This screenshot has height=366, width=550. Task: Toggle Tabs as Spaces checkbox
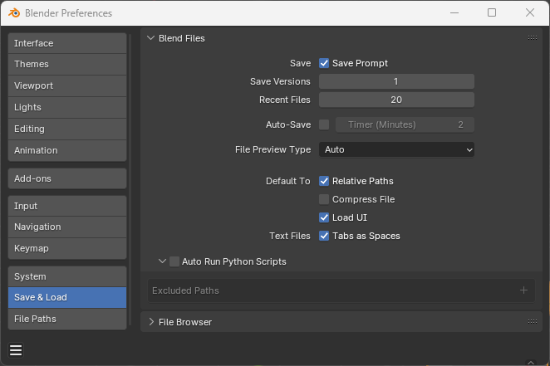coord(324,236)
